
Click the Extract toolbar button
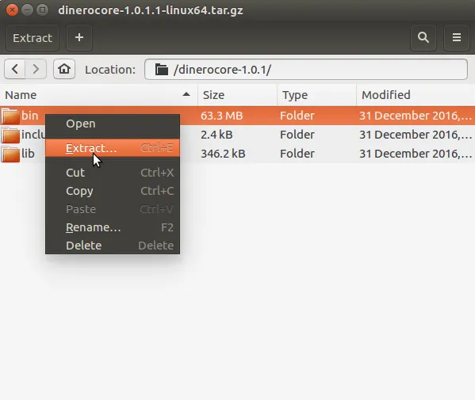33,38
